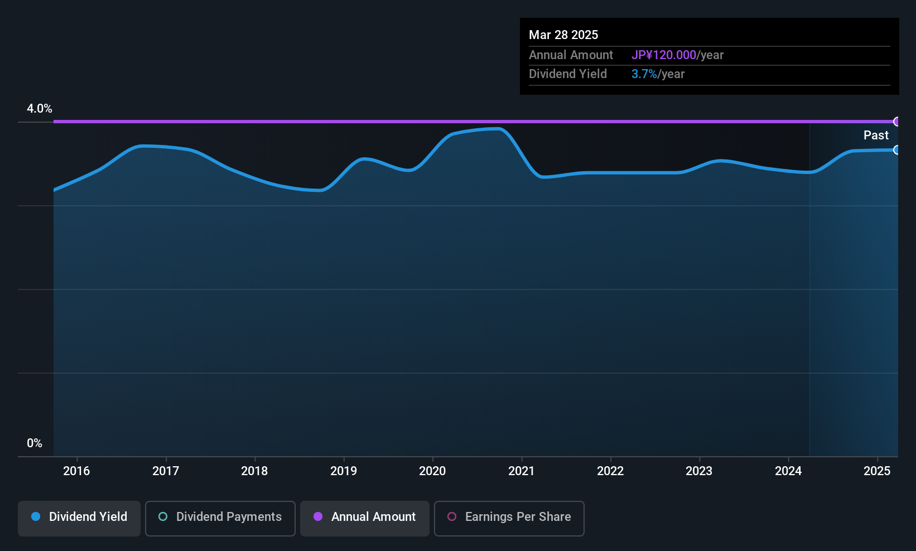Click the 4.0% y-axis label
The image size is (916, 551).
point(40,109)
